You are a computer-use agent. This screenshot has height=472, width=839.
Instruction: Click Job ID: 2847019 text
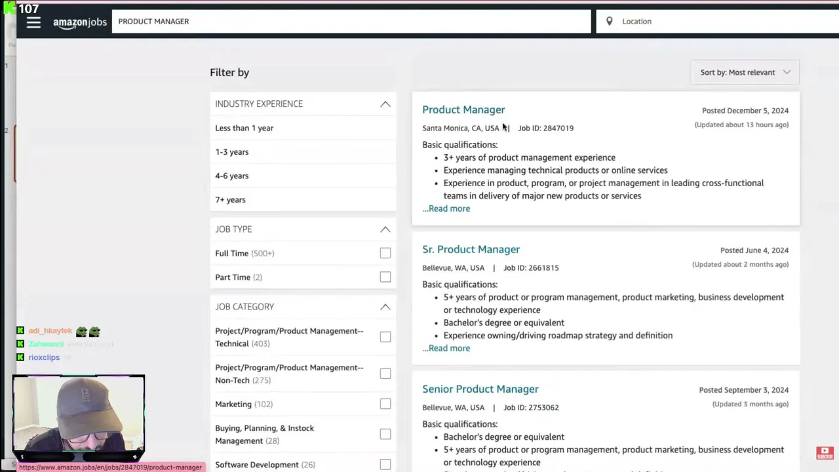546,128
